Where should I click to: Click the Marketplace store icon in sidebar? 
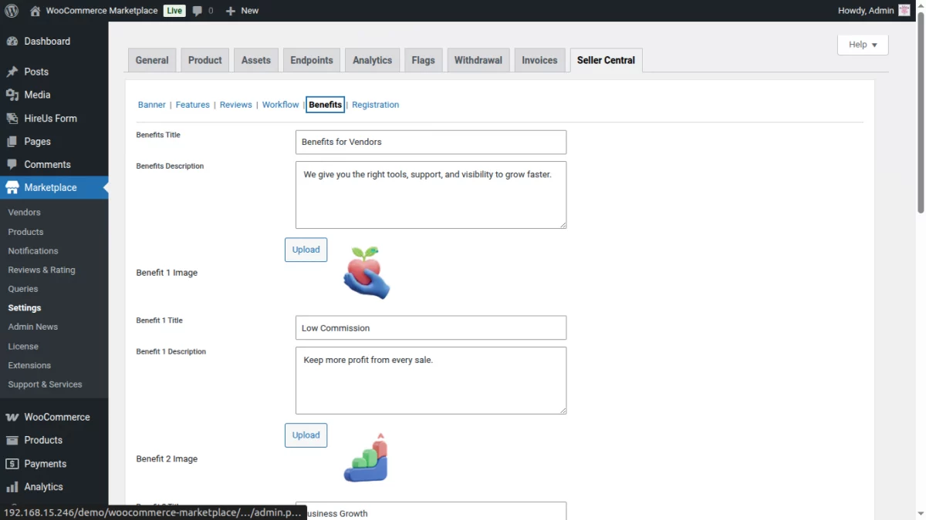coord(12,188)
